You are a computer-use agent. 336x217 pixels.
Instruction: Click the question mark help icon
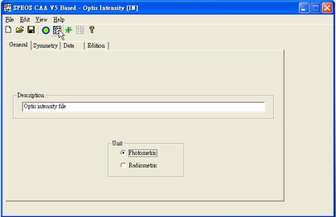click(x=92, y=30)
